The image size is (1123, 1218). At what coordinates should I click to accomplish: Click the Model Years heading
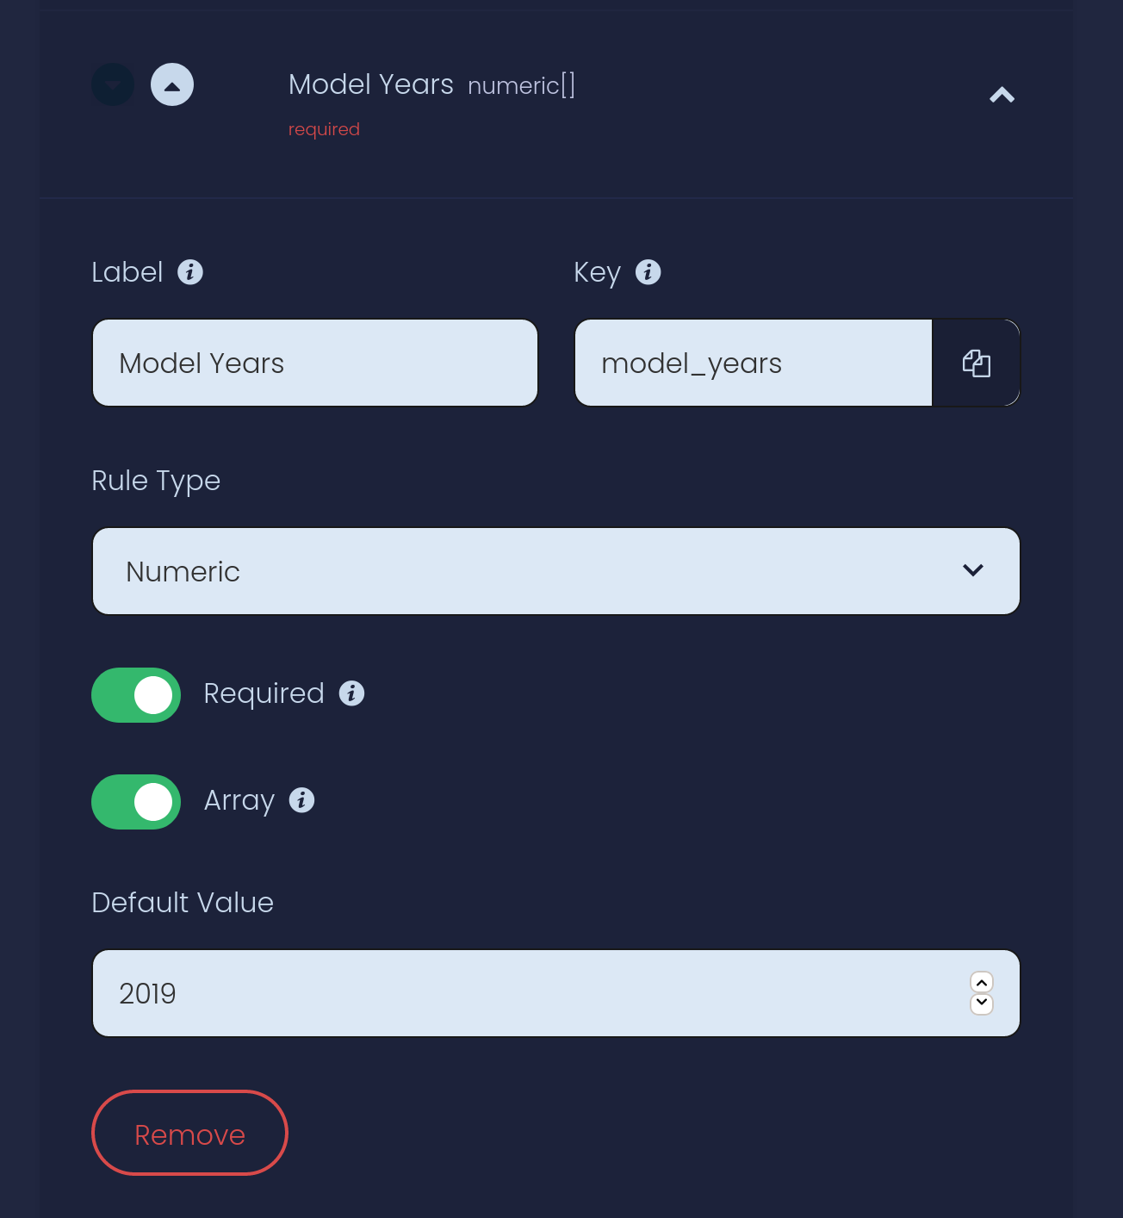[370, 84]
